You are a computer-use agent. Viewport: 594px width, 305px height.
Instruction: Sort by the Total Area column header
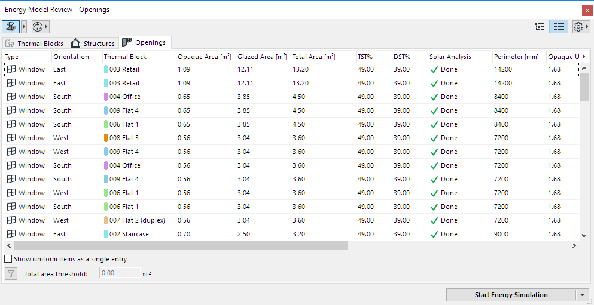point(316,57)
